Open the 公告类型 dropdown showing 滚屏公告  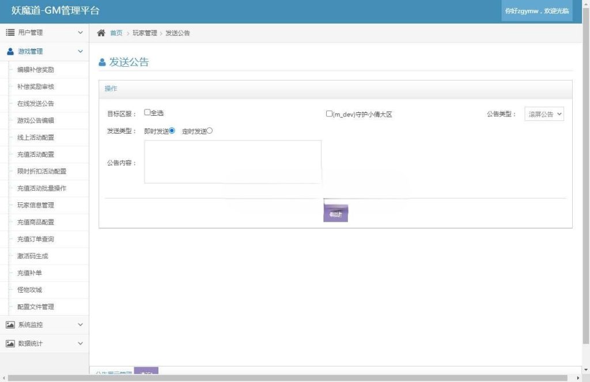544,114
